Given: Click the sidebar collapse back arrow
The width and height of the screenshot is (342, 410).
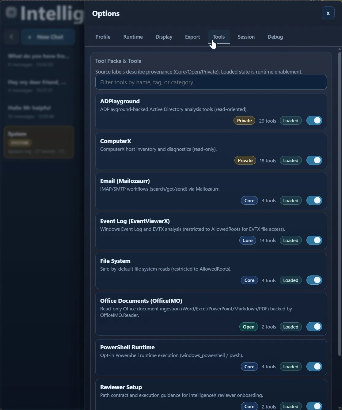Looking at the screenshot, I should pyautogui.click(x=11, y=36).
